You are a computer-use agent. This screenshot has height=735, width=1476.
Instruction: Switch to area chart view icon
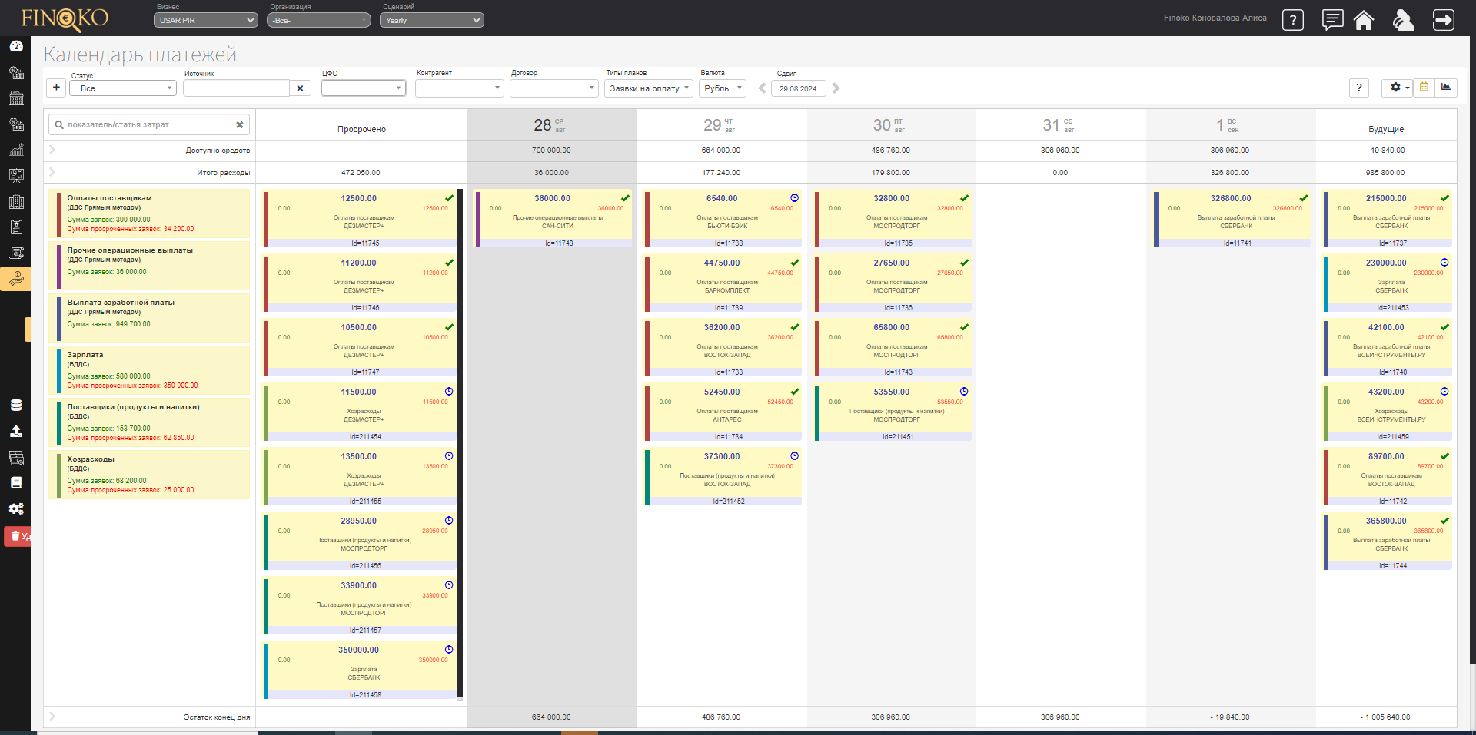coord(1446,88)
